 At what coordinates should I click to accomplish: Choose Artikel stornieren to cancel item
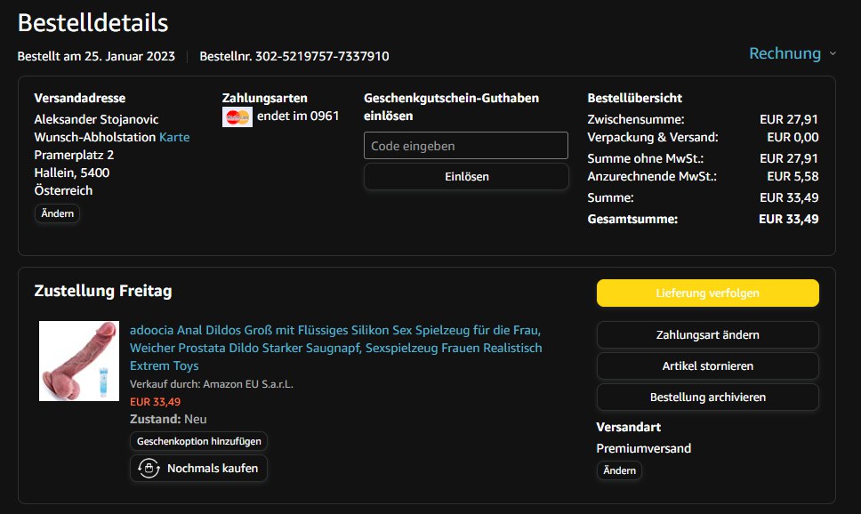click(x=707, y=366)
